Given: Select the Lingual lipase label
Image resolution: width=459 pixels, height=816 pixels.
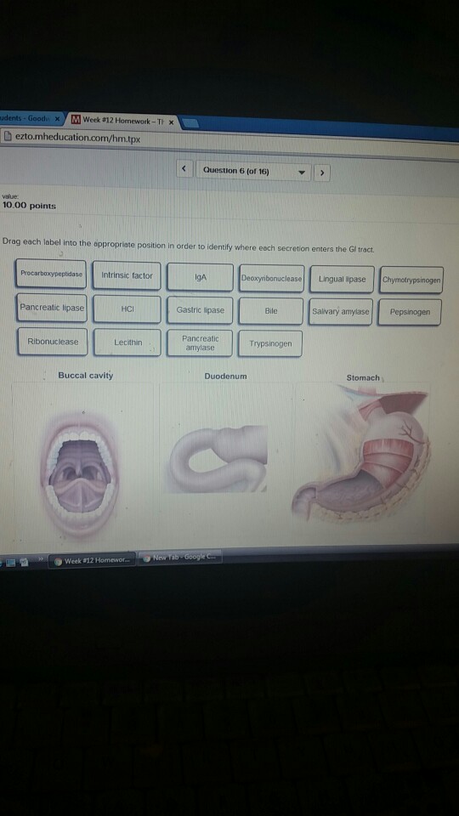Looking at the screenshot, I should pos(342,280).
